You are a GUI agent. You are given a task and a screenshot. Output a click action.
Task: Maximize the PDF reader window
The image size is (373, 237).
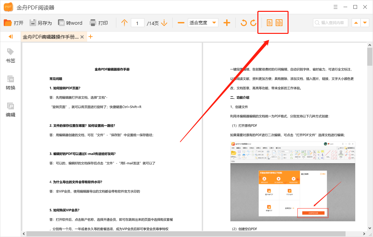tap(355, 7)
